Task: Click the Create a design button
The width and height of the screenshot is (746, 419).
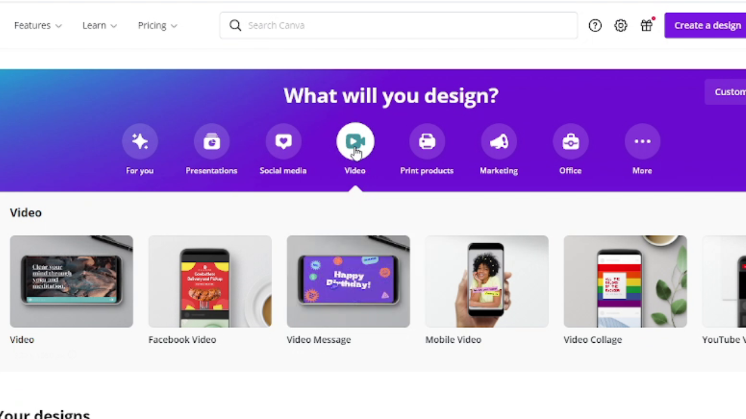Action: [705, 26]
